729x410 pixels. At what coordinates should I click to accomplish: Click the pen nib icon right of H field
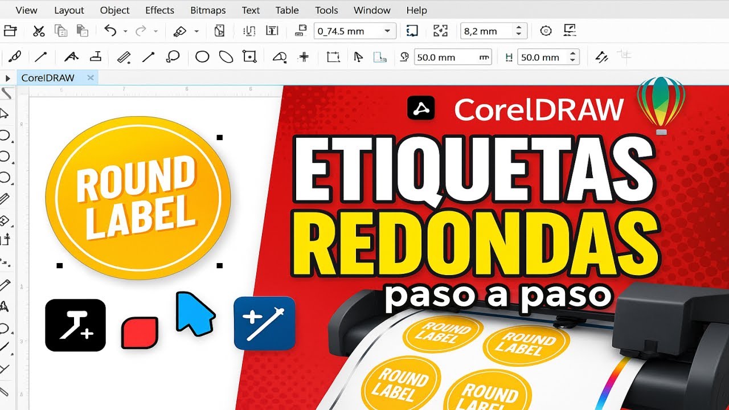coord(601,57)
